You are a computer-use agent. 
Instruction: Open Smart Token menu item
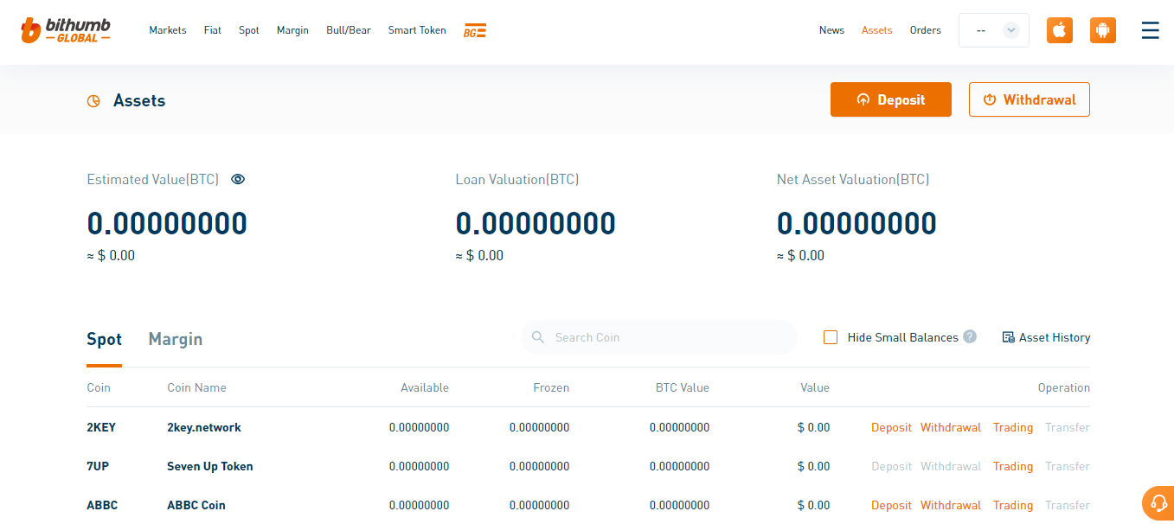[417, 30]
